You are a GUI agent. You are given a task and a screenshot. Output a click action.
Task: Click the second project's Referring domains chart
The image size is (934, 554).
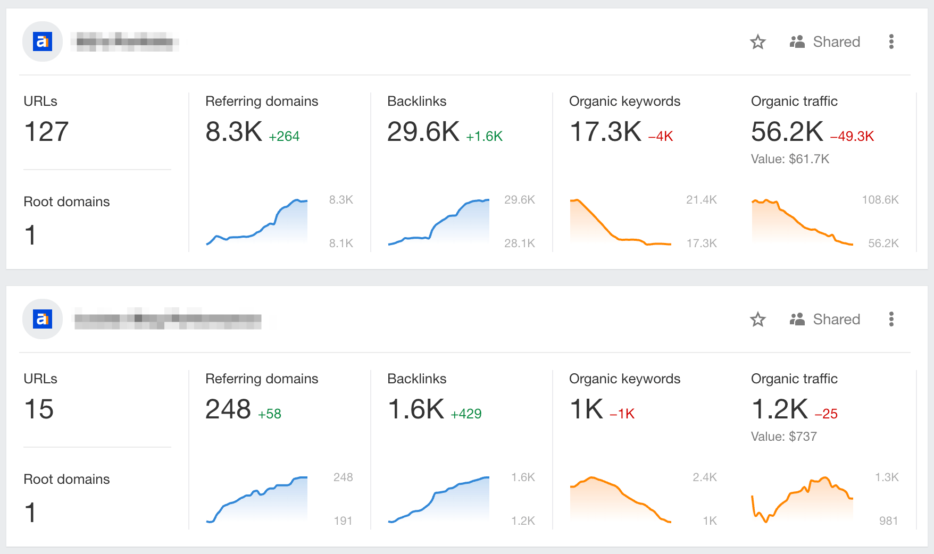click(x=257, y=500)
